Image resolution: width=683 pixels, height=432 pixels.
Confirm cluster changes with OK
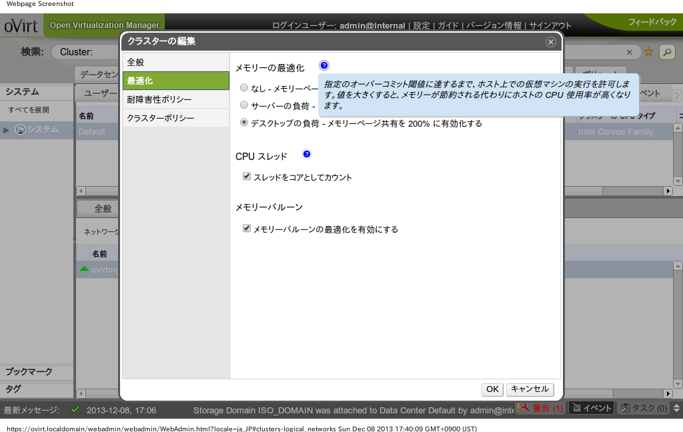point(492,389)
